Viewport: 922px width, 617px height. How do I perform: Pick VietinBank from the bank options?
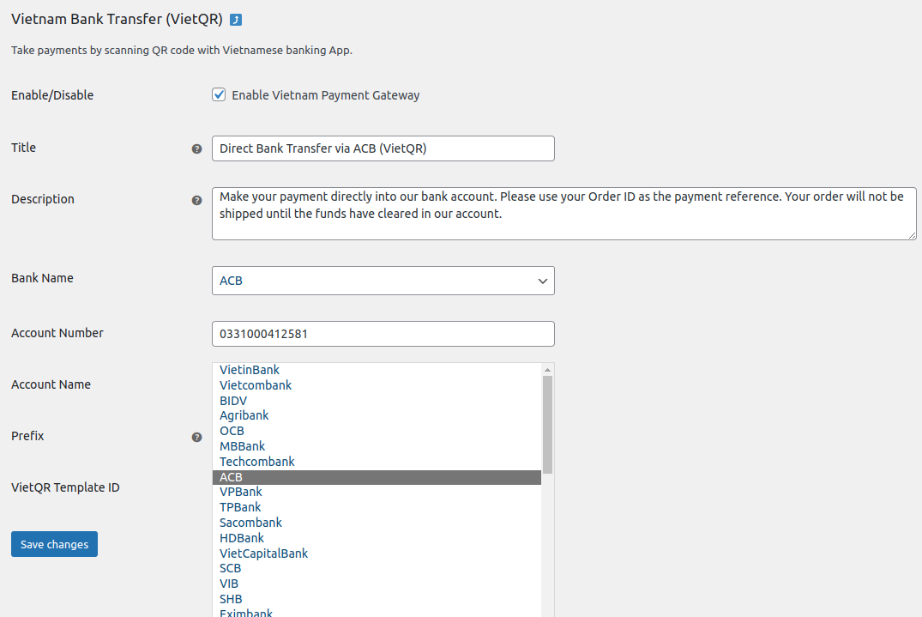[x=250, y=370]
